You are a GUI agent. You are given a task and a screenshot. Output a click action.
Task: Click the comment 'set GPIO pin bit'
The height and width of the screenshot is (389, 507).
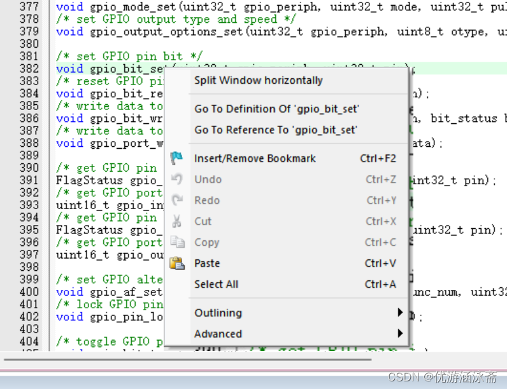pos(129,57)
